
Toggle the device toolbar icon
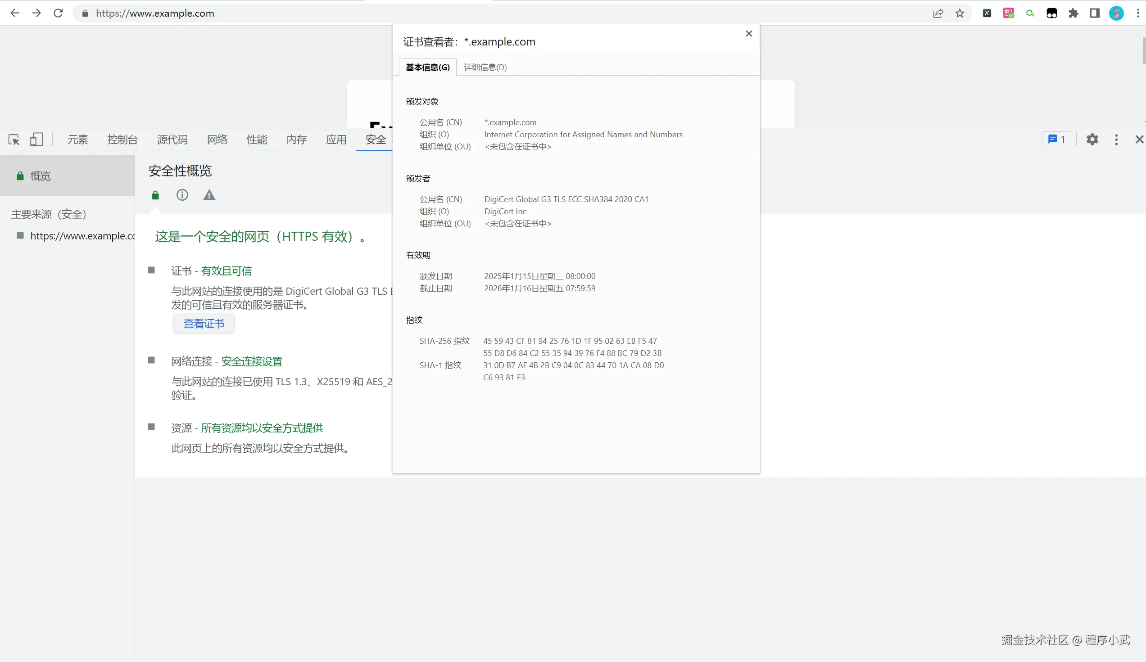[x=36, y=140]
